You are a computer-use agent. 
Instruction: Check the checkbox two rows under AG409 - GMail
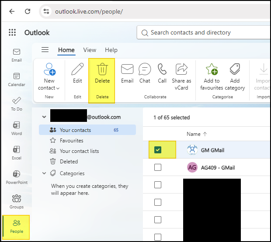pos(158,202)
